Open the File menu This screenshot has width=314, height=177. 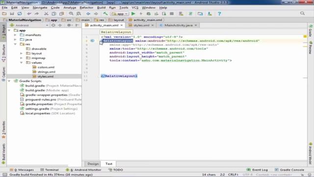pos(4,8)
